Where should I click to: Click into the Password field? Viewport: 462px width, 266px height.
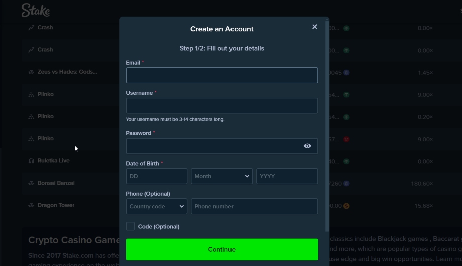tap(213, 146)
